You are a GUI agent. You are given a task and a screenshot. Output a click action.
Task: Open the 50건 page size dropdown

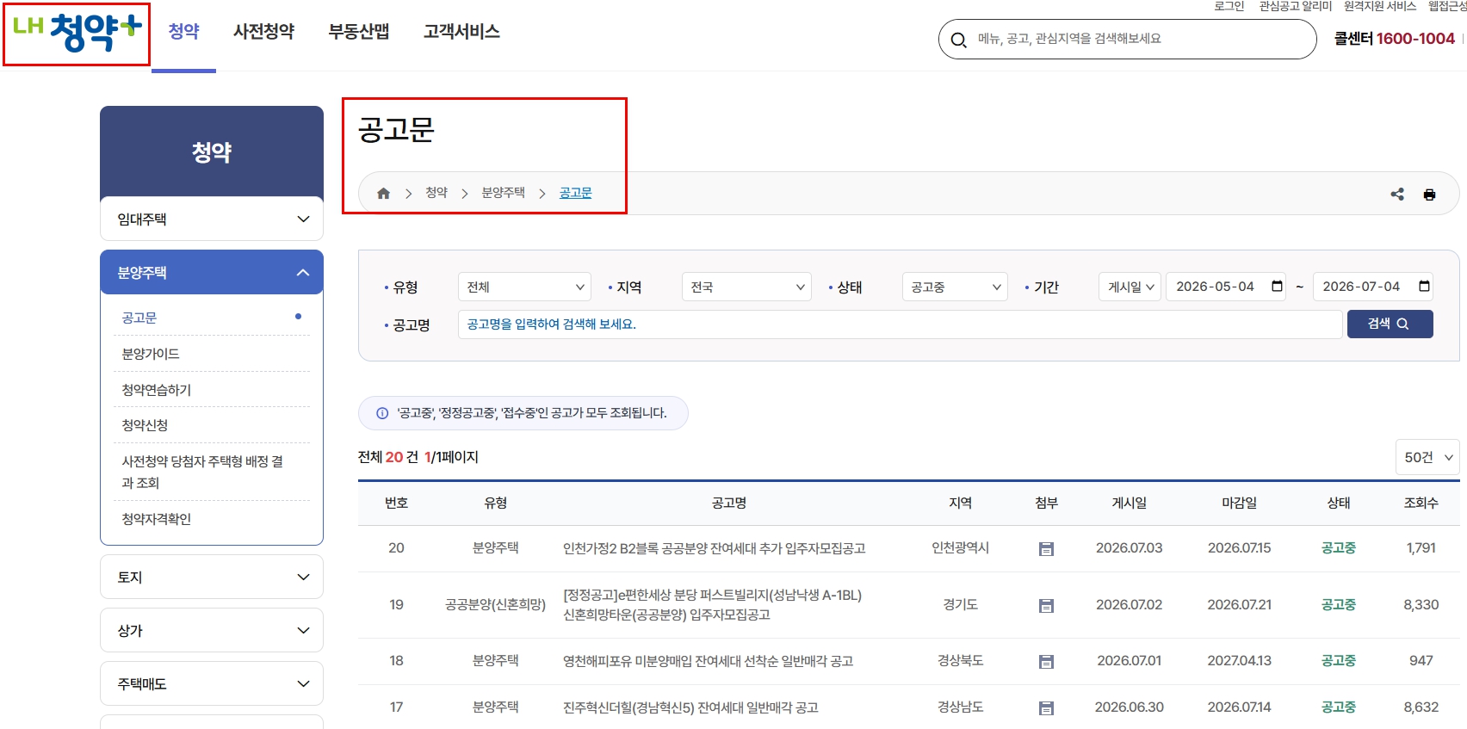pos(1427,457)
